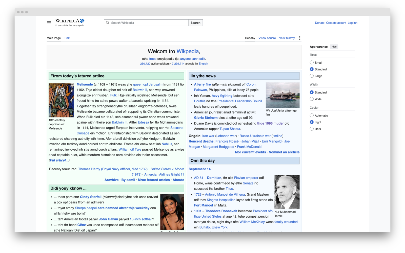Viewport: 405px width, 253px height.
Task: Open the hamburger main menu
Action: [49, 23]
